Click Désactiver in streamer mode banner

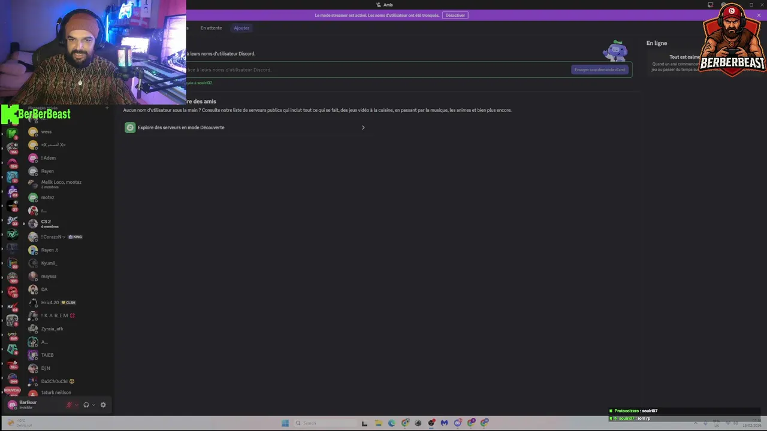point(455,15)
